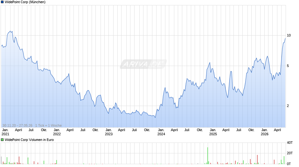Click the 'Jan. 2023' time axis label
Viewport: 299px width, 167px height.
pyautogui.click(x=109, y=132)
